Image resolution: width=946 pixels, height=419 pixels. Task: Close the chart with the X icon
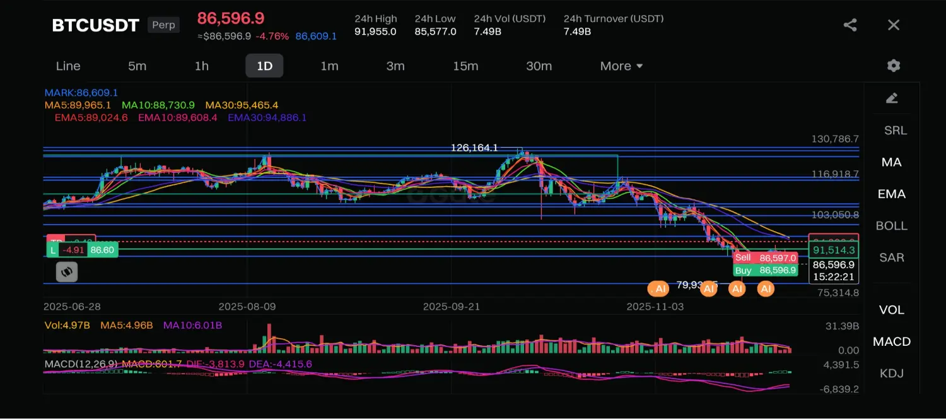(x=894, y=25)
